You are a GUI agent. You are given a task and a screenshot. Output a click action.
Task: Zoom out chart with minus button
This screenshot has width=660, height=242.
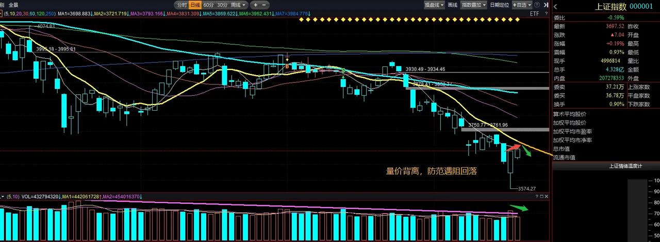[x=263, y=5]
